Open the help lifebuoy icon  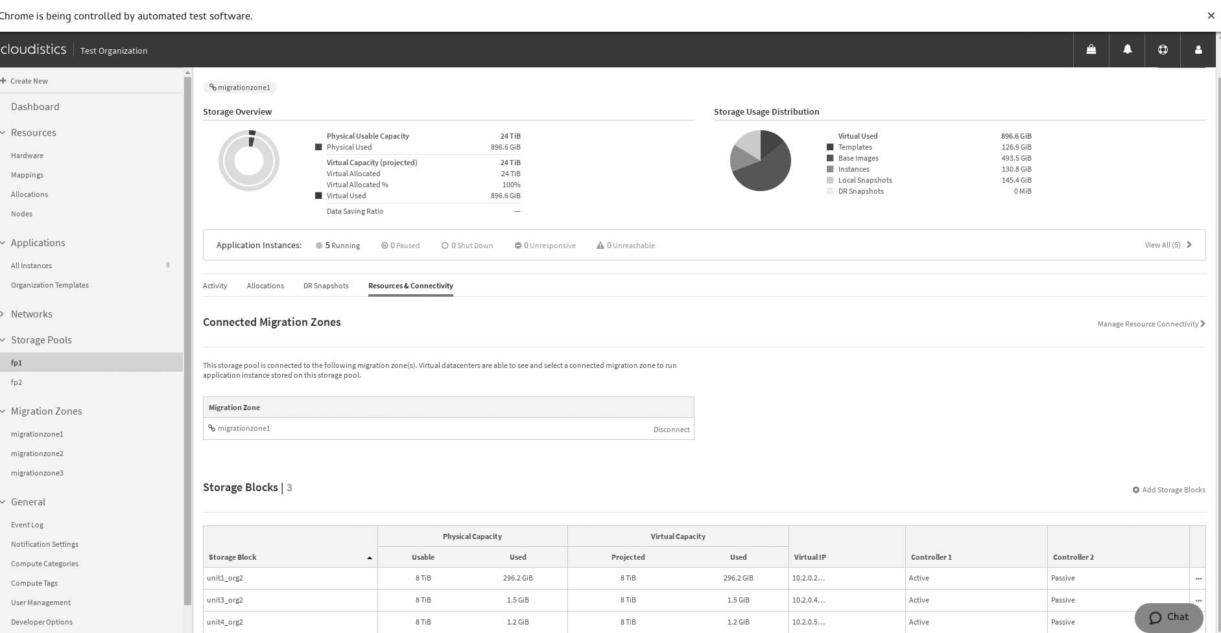click(1163, 50)
